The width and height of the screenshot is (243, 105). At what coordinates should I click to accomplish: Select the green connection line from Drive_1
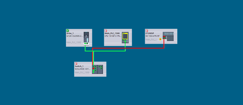pos(105,51)
